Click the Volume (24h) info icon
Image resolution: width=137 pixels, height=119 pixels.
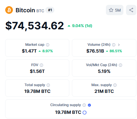point(114,45)
